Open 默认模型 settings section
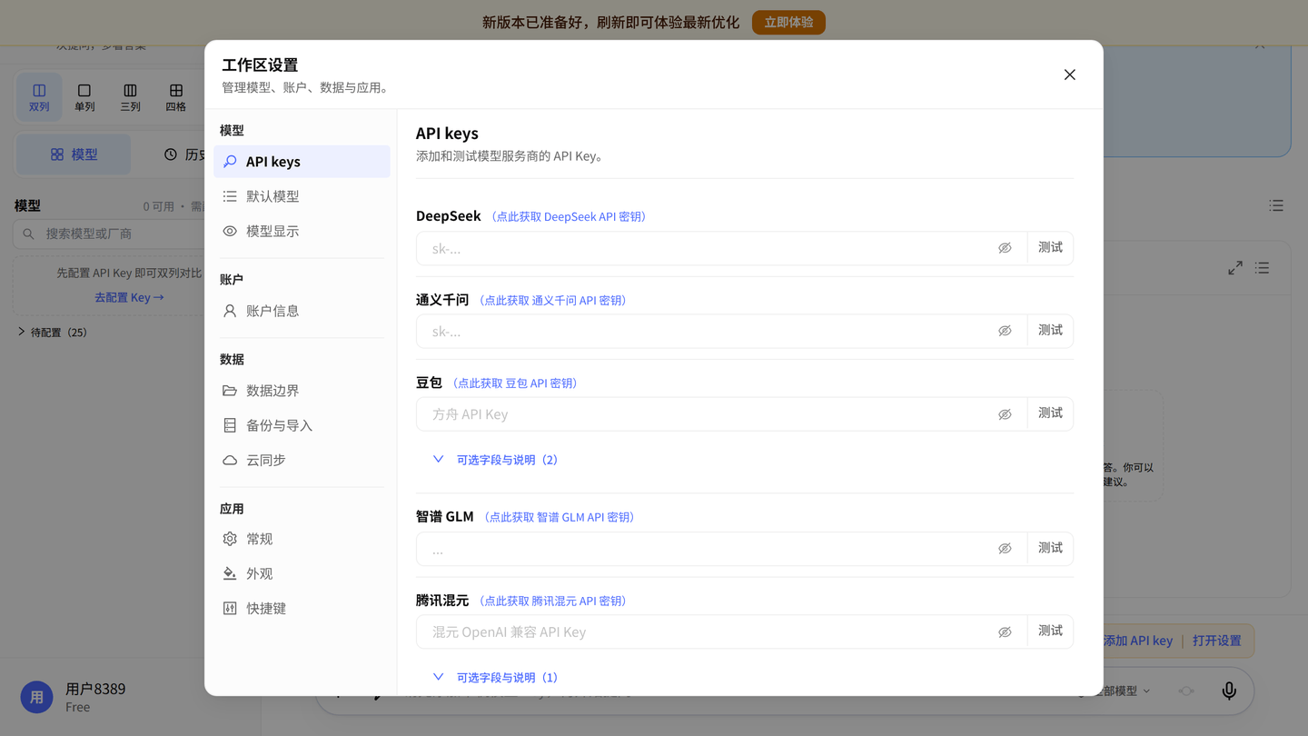The width and height of the screenshot is (1308, 736). tap(302, 196)
